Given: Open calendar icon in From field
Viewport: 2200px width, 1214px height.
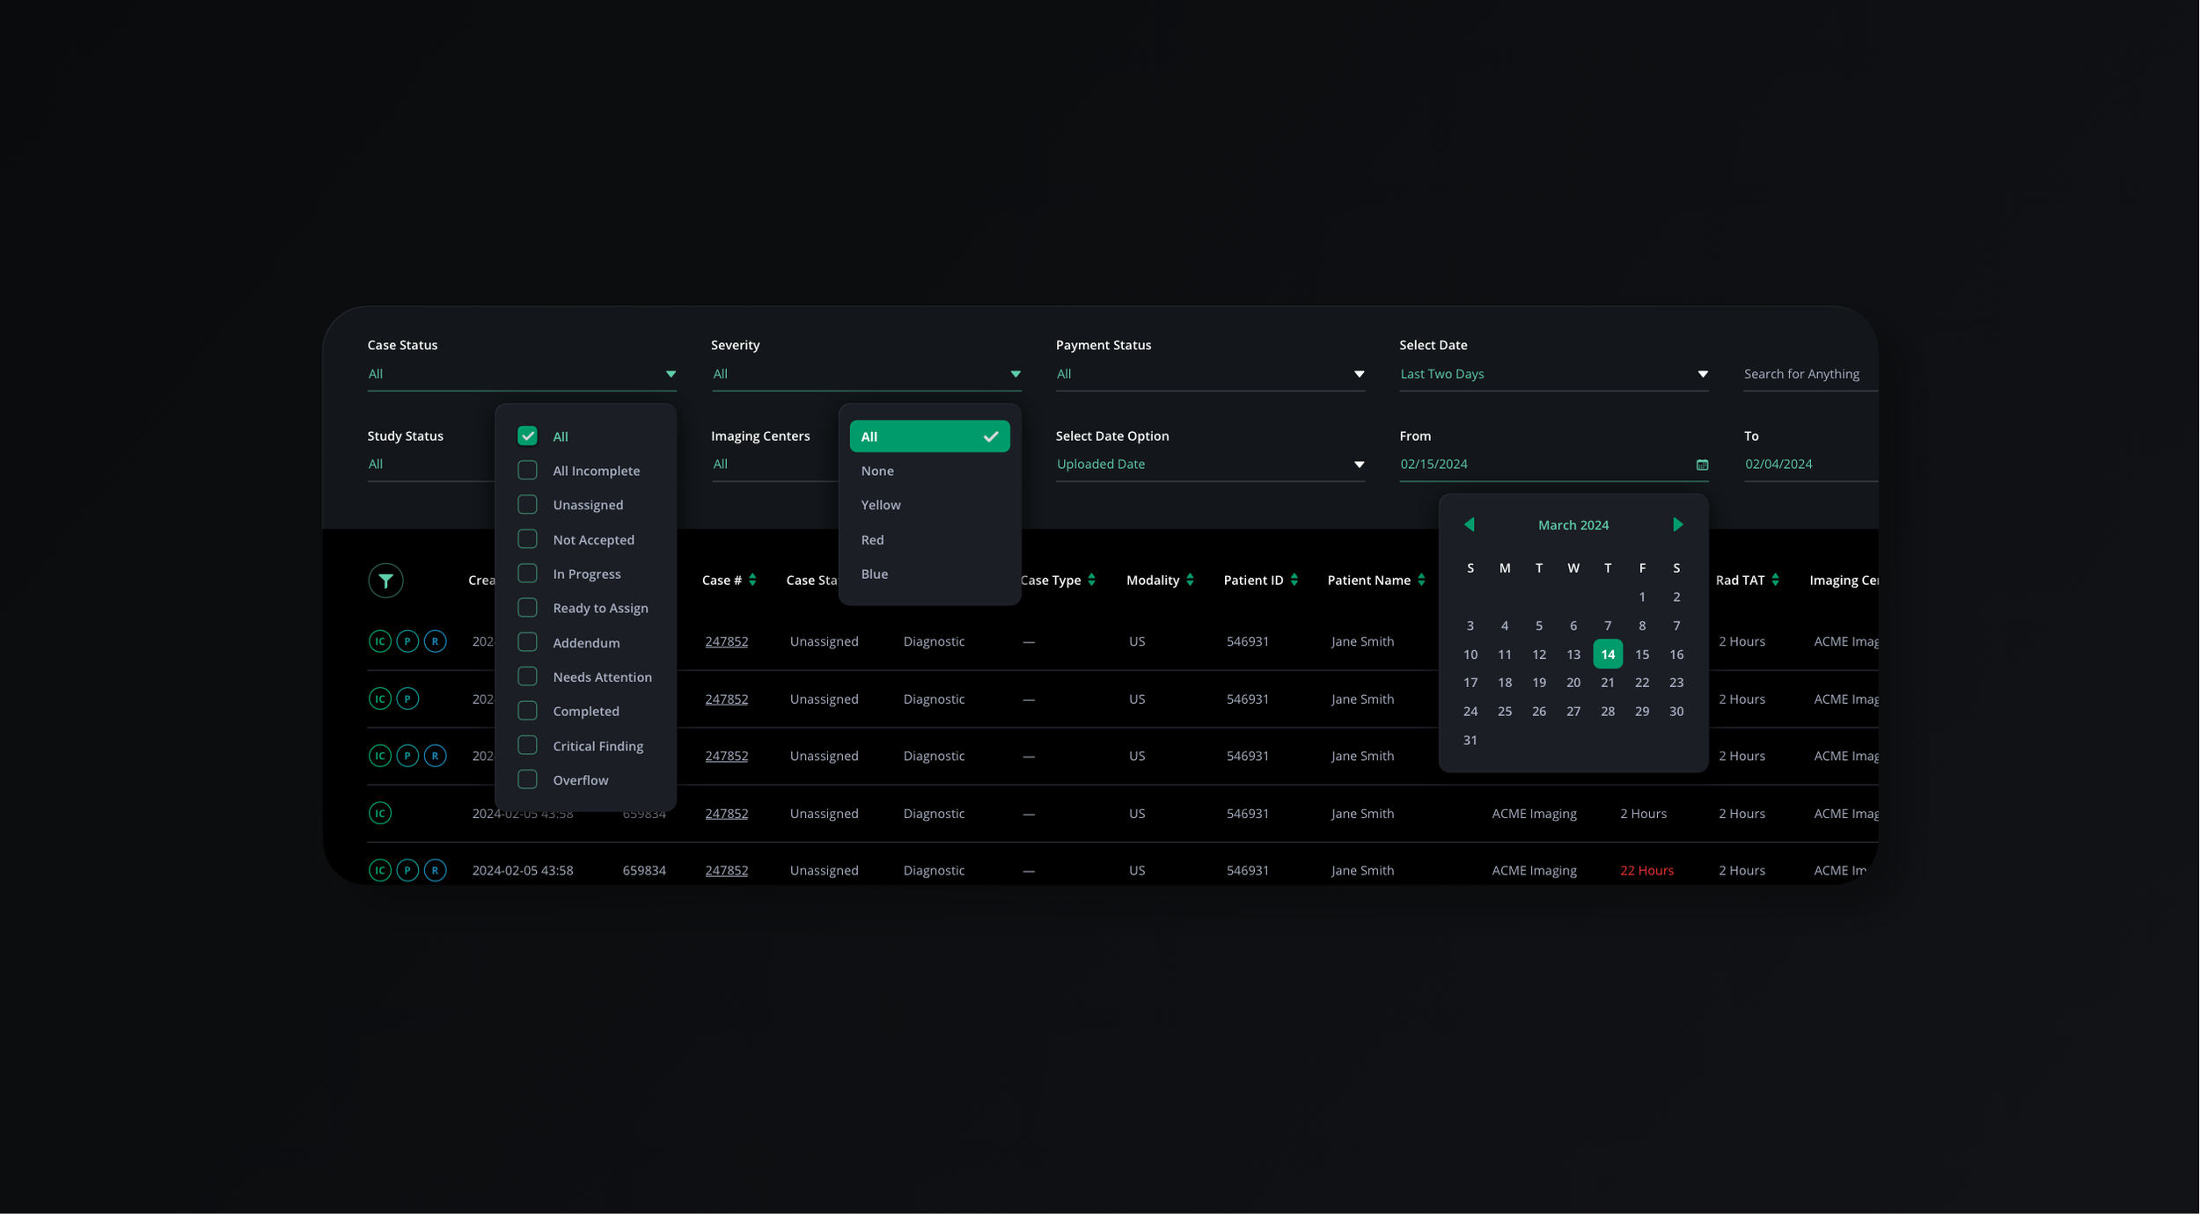Looking at the screenshot, I should point(1702,464).
